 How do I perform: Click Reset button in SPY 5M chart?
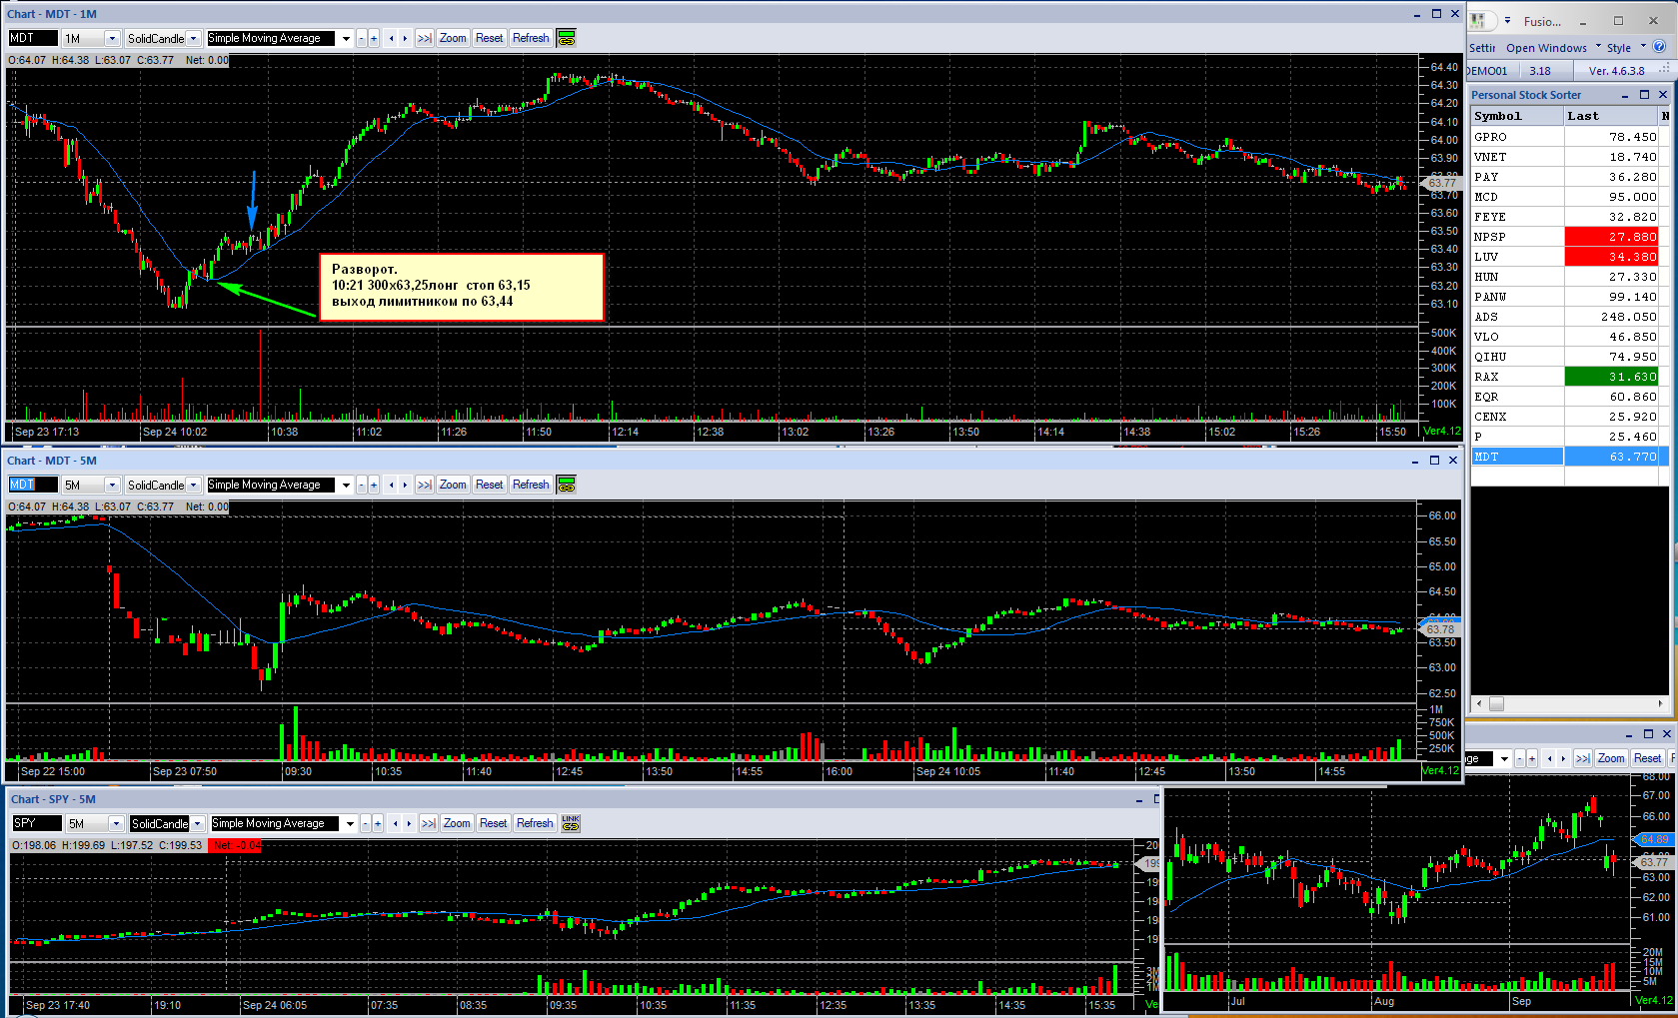click(x=494, y=823)
